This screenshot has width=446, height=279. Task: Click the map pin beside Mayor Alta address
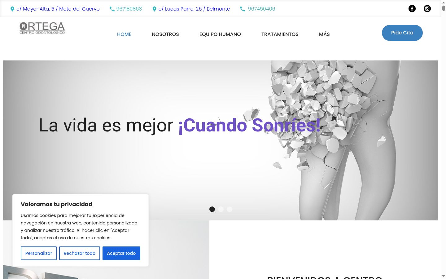pyautogui.click(x=12, y=9)
